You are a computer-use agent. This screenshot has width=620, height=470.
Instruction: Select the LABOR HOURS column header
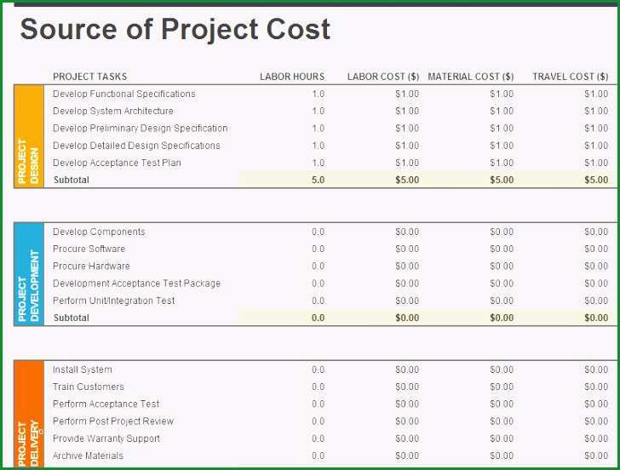pos(292,77)
